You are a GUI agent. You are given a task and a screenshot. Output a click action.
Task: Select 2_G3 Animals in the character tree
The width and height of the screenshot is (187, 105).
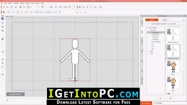(x=156, y=35)
